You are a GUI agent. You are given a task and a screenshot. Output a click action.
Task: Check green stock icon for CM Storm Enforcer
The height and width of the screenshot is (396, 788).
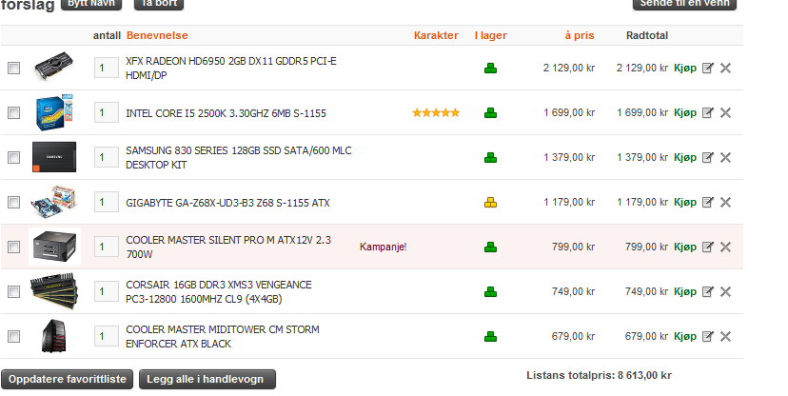point(490,337)
